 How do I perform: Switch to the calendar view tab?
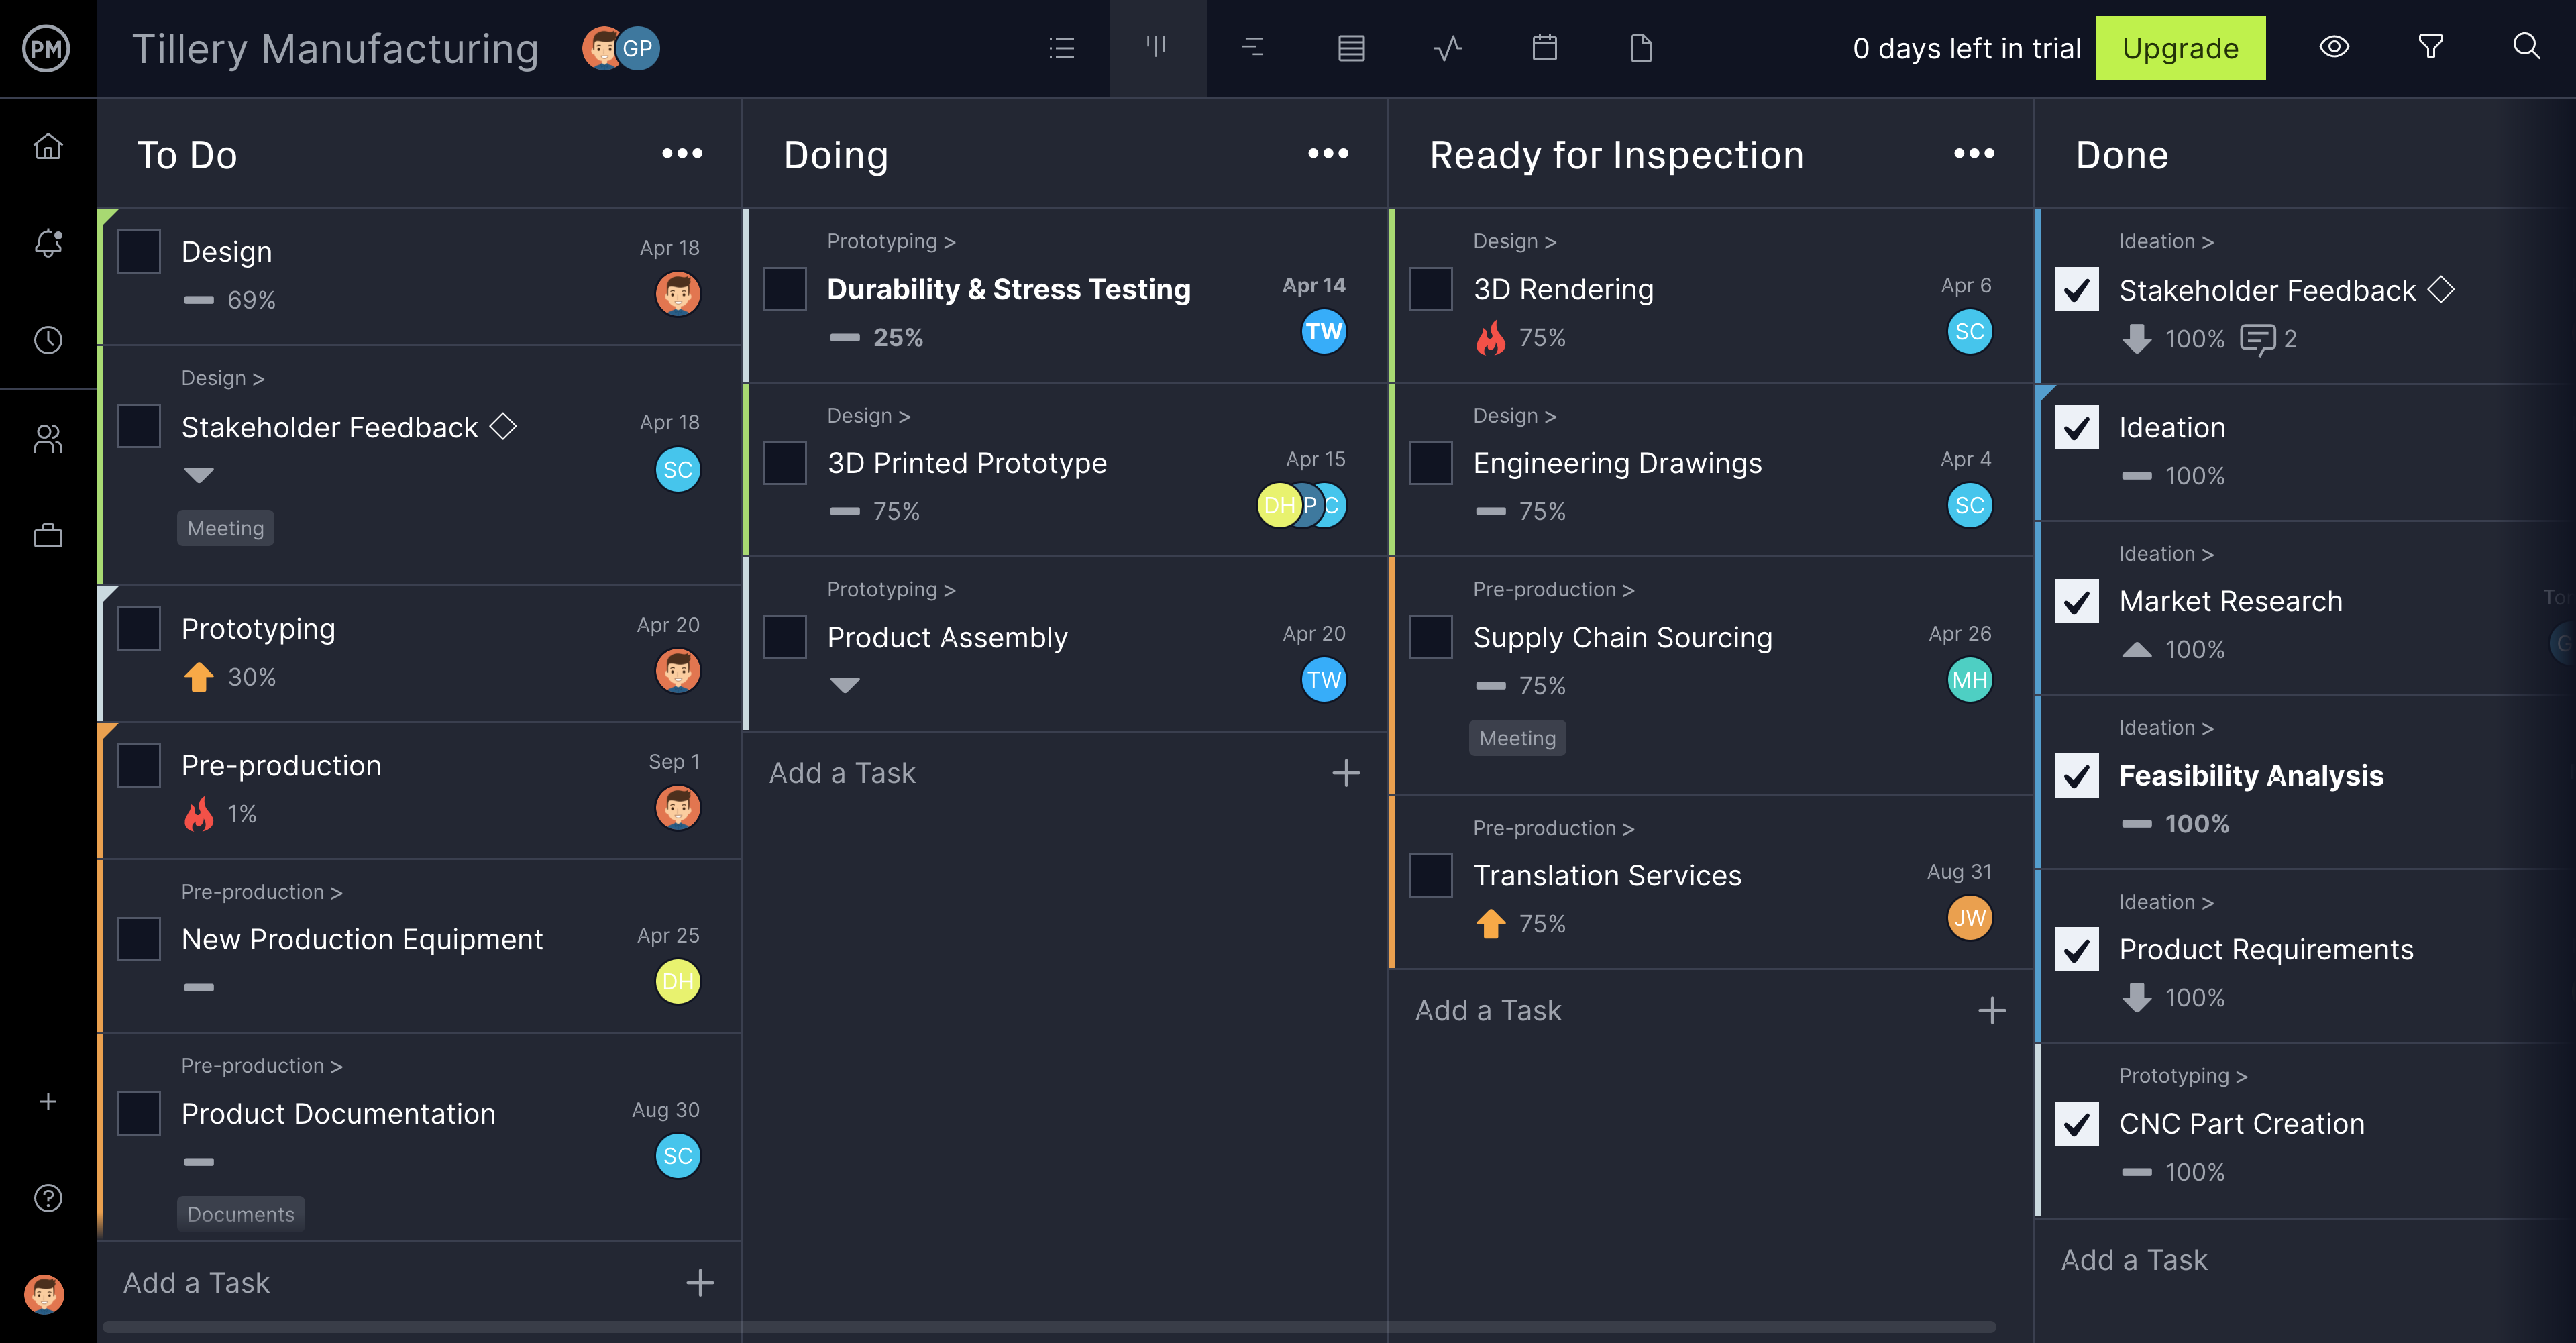coord(1544,48)
